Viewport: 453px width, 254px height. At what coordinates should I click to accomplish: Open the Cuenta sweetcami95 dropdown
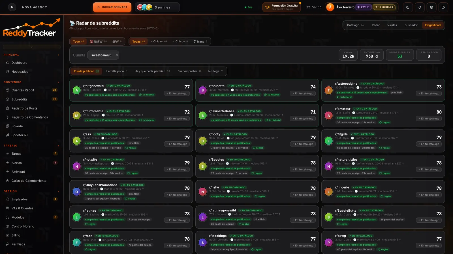[103, 55]
